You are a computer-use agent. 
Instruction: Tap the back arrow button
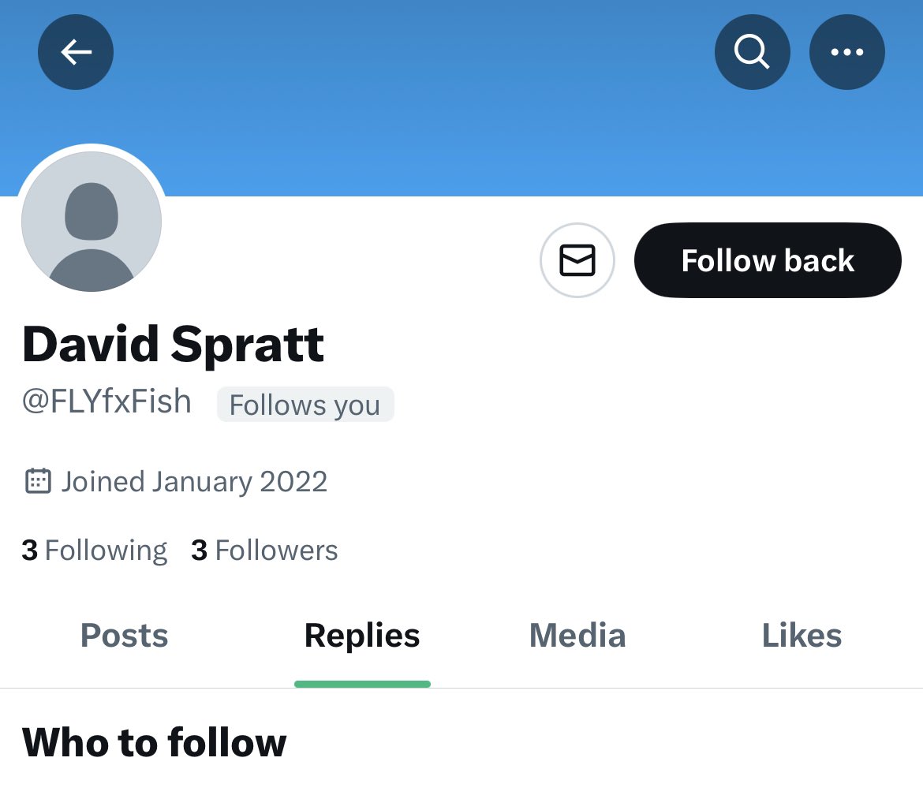click(x=76, y=52)
